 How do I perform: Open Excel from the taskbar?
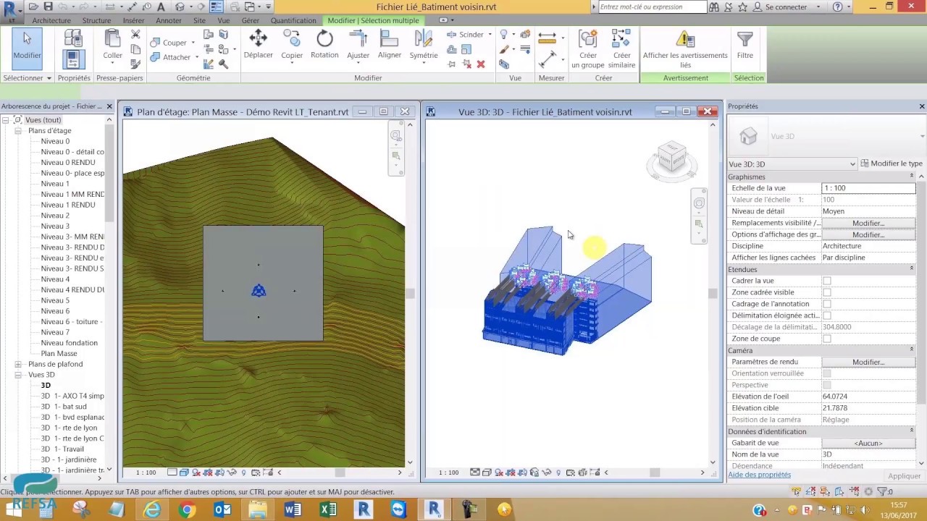(328, 509)
